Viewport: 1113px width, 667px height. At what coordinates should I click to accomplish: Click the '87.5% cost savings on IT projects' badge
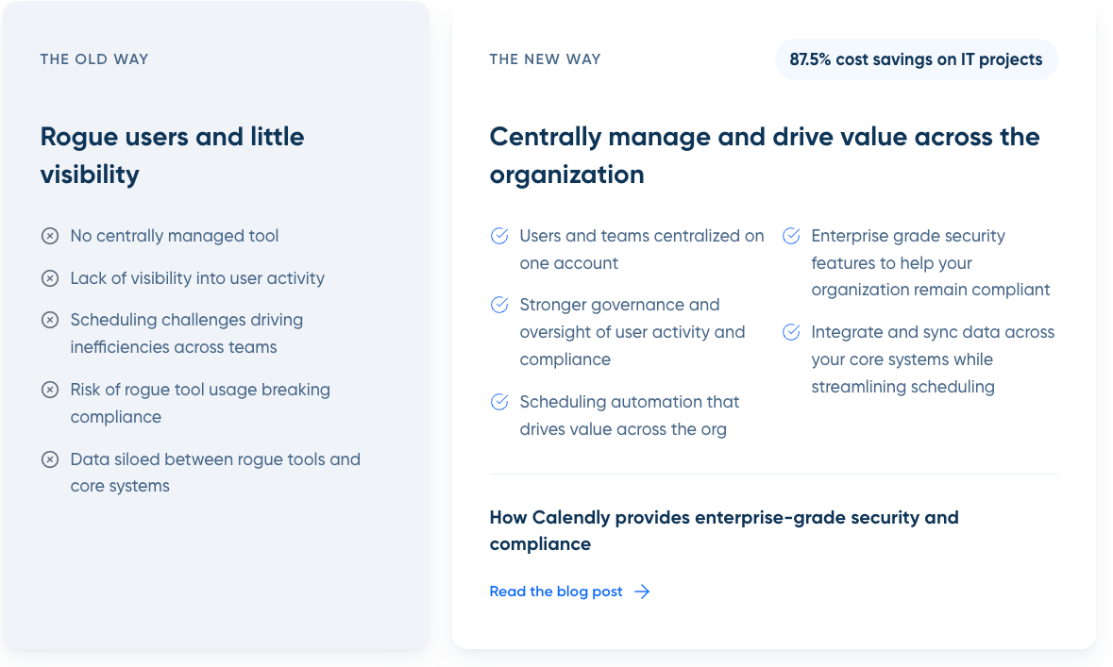[916, 59]
